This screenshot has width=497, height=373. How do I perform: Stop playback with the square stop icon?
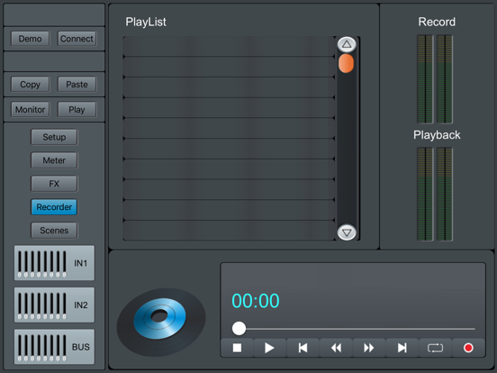point(237,348)
